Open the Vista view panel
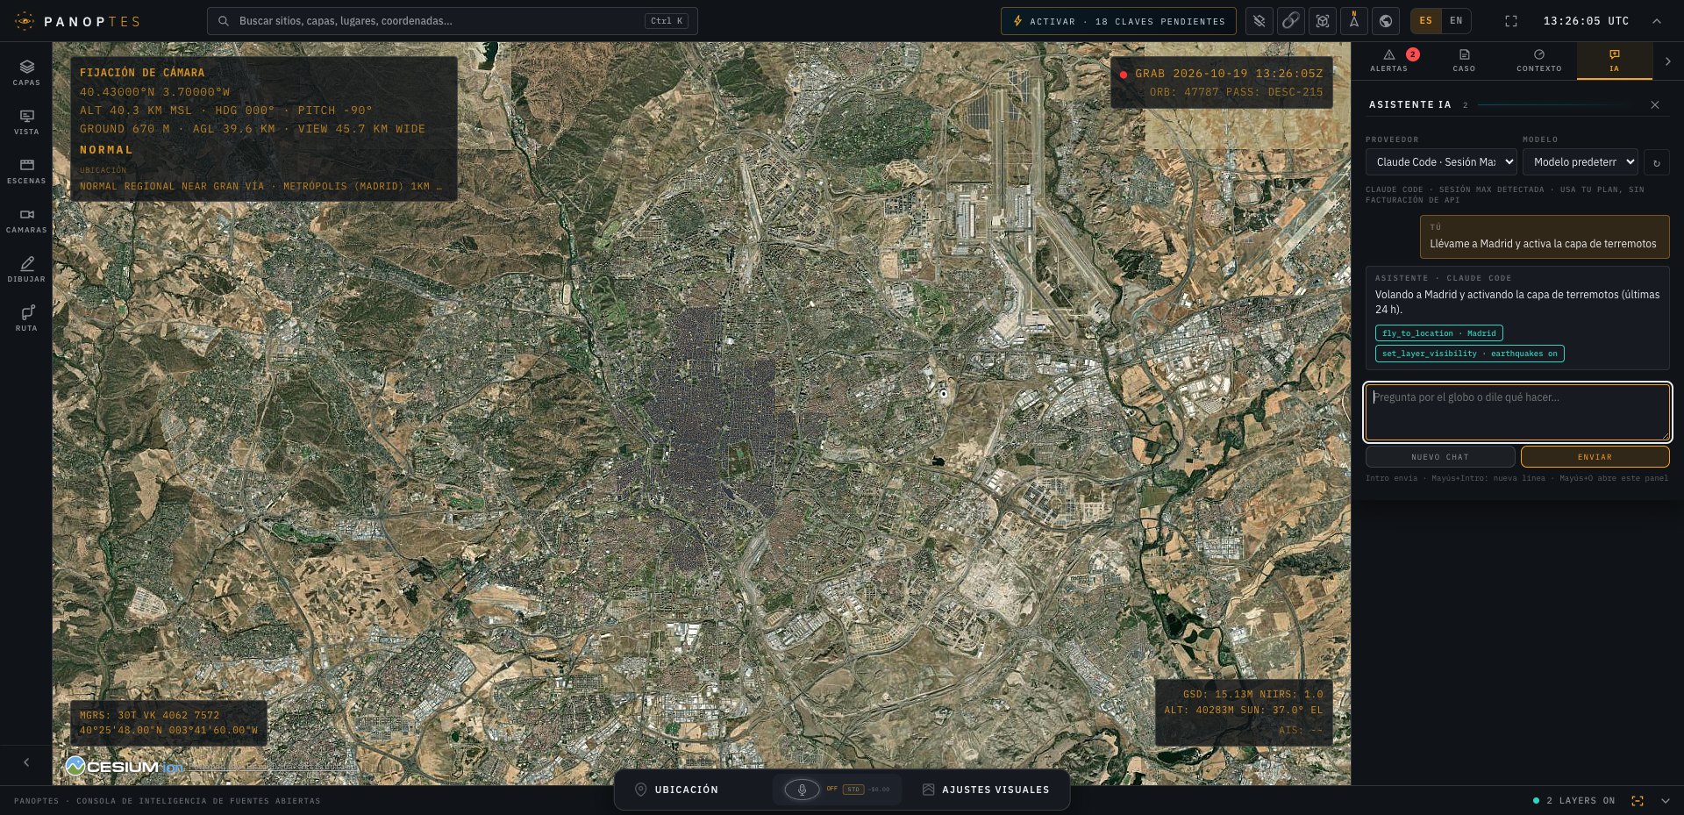 (x=26, y=121)
